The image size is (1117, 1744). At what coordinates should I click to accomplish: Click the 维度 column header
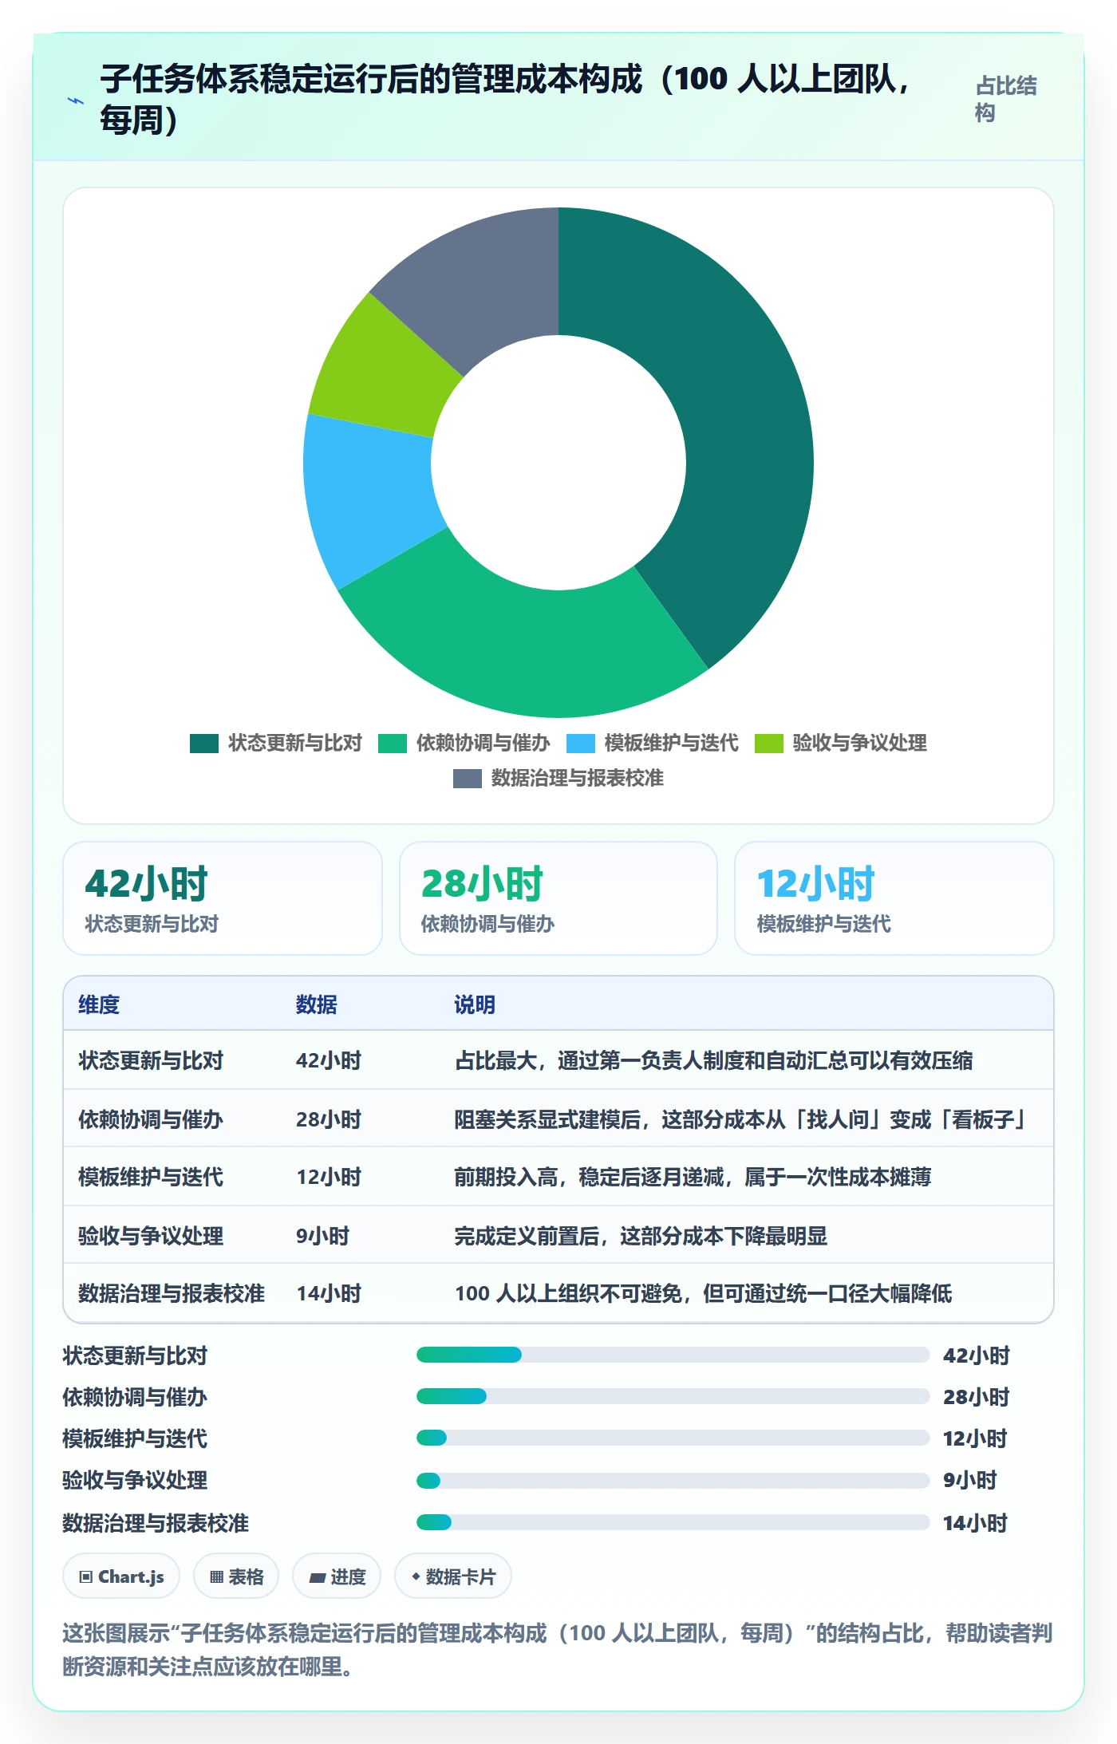pos(99,1004)
